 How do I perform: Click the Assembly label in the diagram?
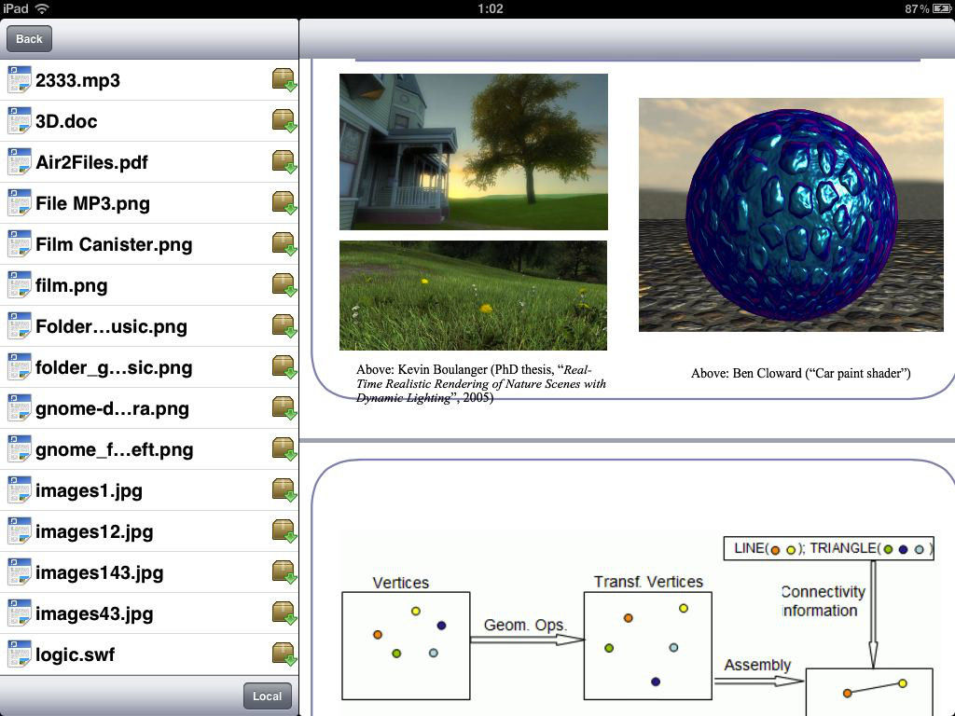757,665
